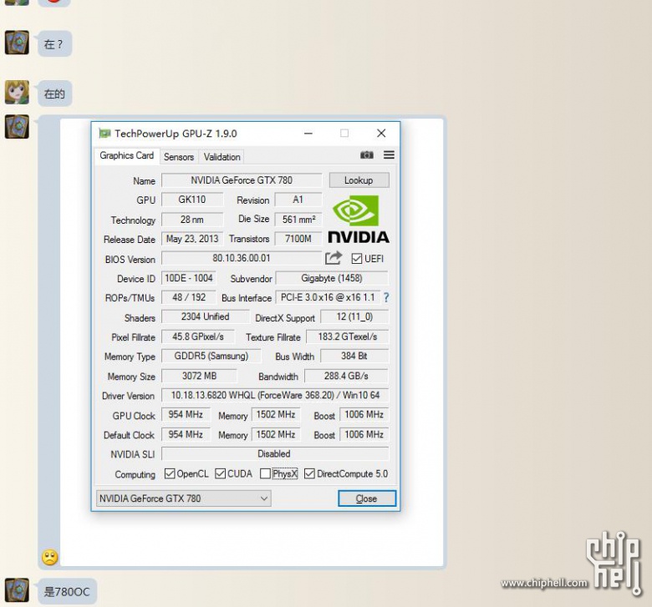This screenshot has height=607, width=652.
Task: Click the 384 Bit Bus Width value
Action: click(354, 356)
